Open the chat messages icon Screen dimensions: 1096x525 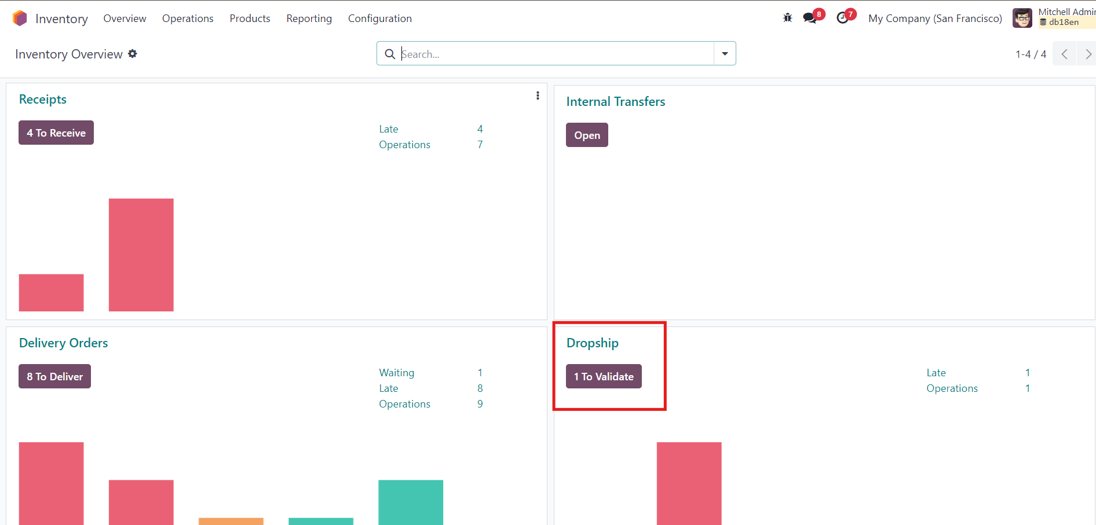810,18
